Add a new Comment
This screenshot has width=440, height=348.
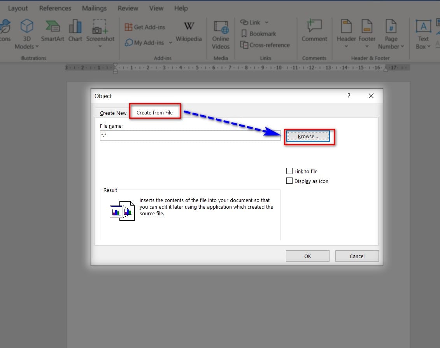314,31
